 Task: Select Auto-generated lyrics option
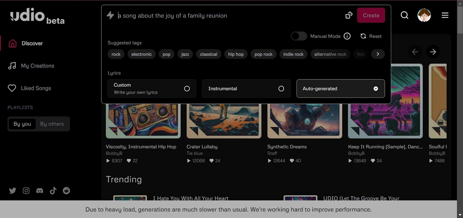[341, 88]
